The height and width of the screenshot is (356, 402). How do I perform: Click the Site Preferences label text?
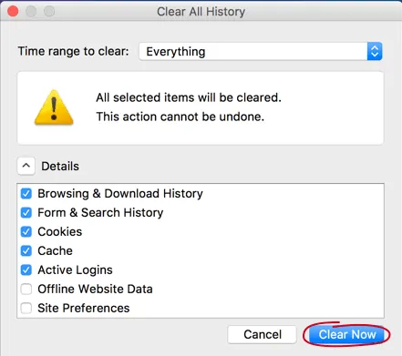point(84,308)
